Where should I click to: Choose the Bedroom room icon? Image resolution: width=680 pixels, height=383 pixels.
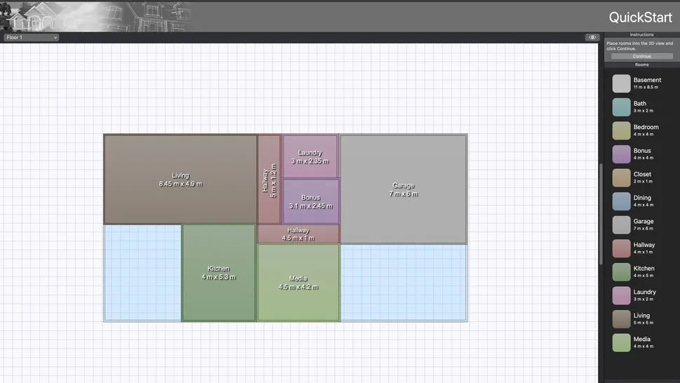click(x=621, y=130)
